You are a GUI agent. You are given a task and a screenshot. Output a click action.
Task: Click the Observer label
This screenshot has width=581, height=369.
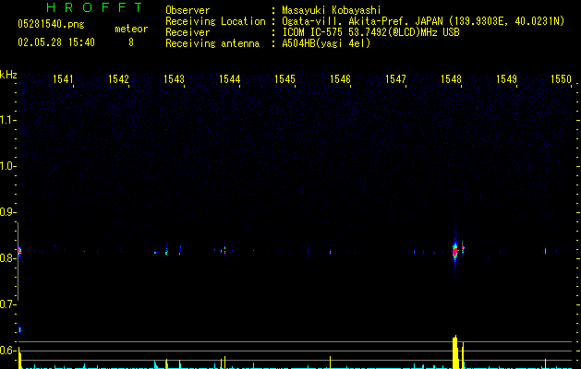coord(188,10)
